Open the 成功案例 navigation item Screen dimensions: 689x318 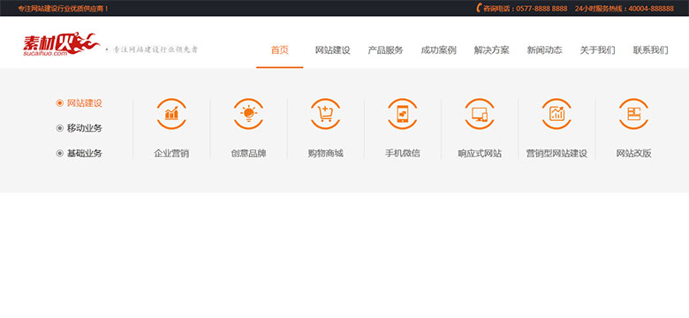pos(438,50)
